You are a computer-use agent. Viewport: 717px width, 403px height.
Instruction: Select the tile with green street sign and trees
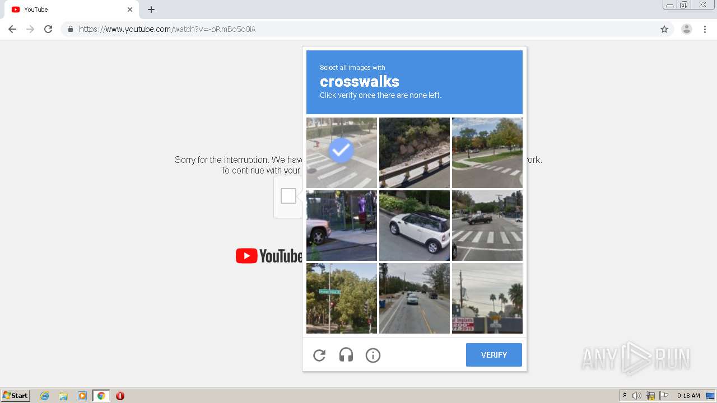click(342, 298)
